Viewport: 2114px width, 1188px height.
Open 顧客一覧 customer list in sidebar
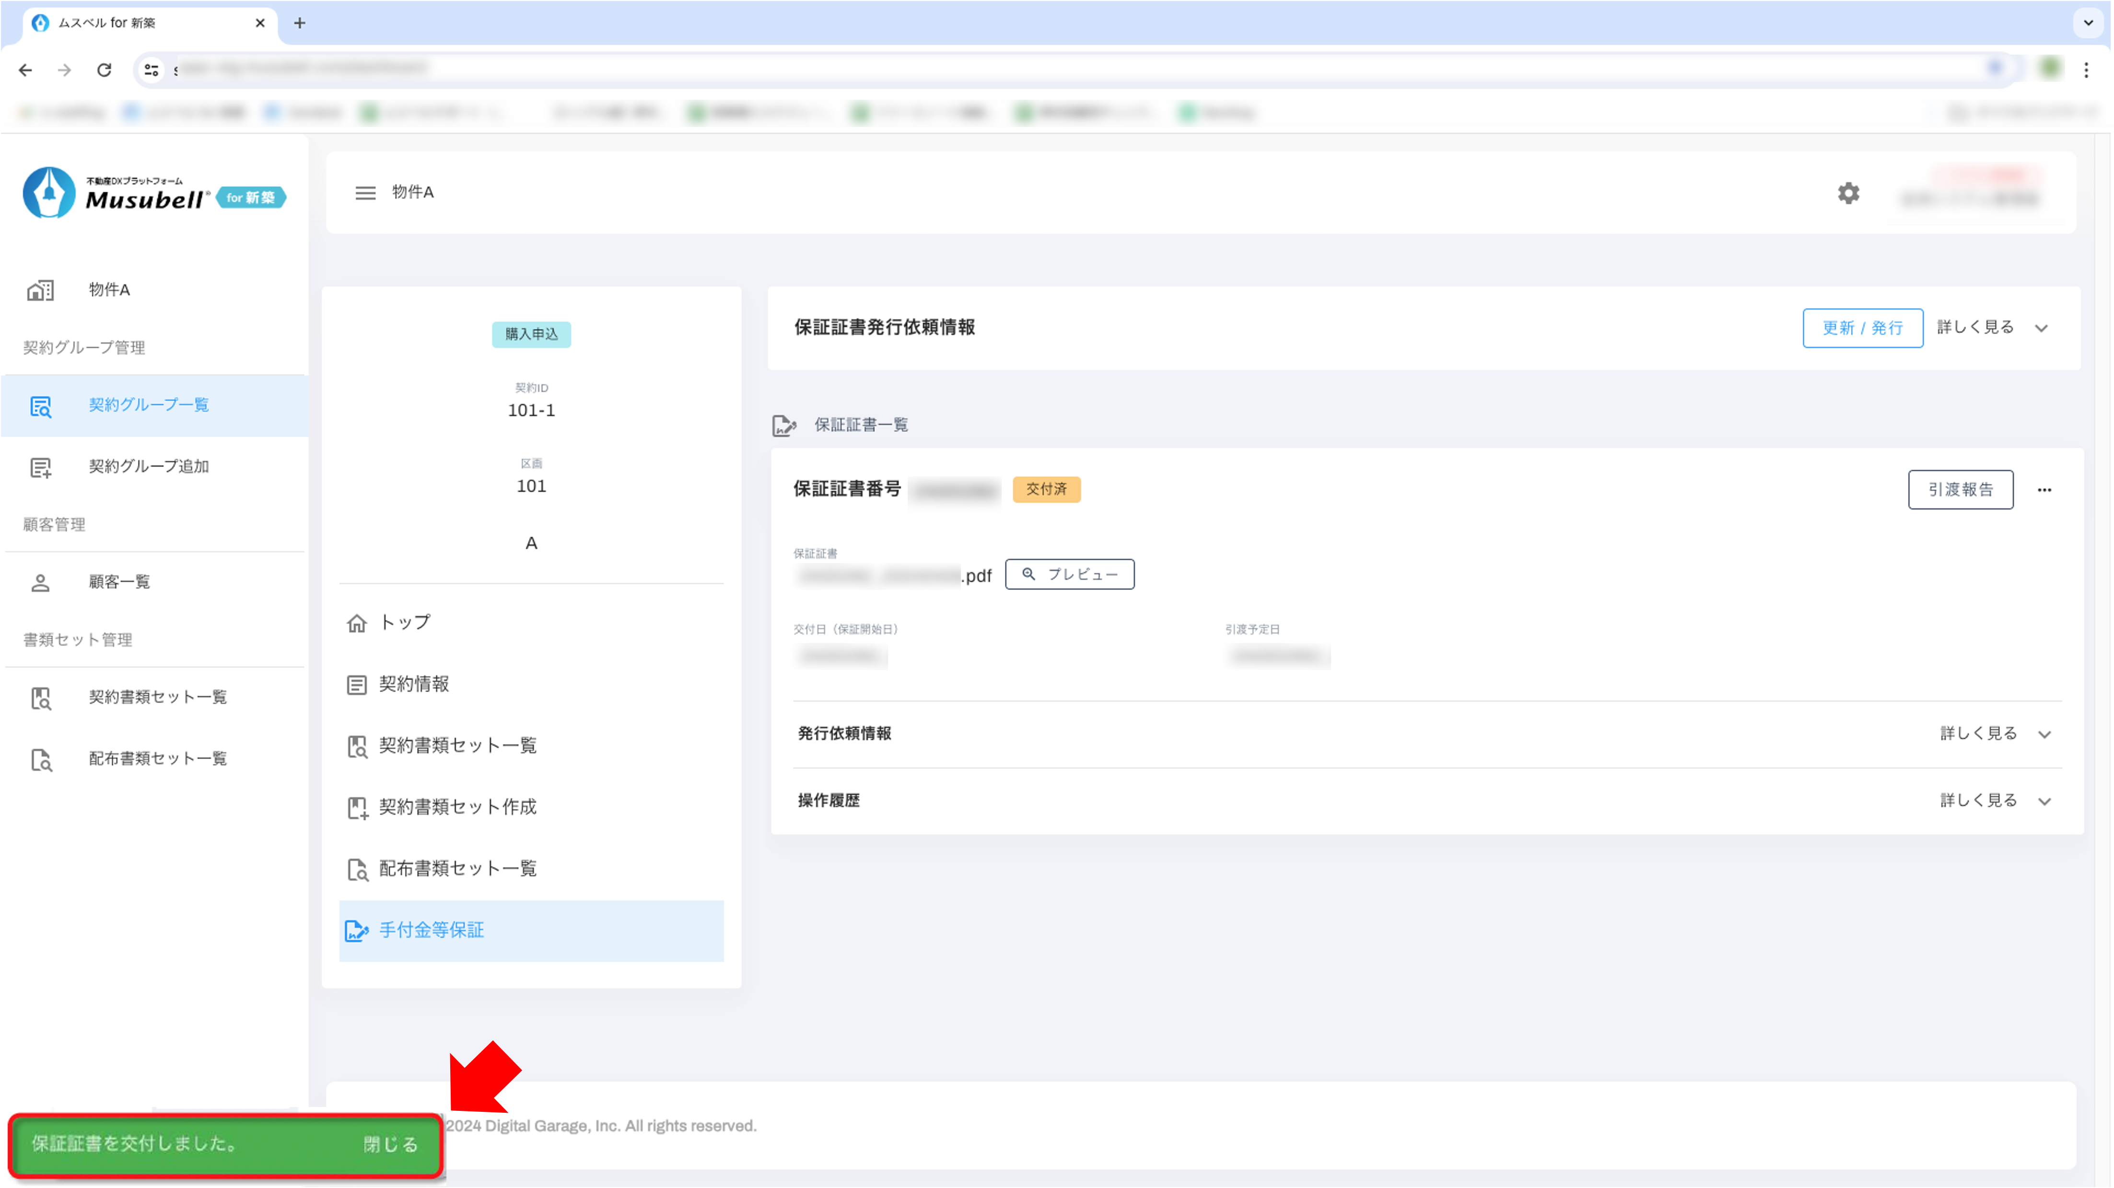coord(119,582)
